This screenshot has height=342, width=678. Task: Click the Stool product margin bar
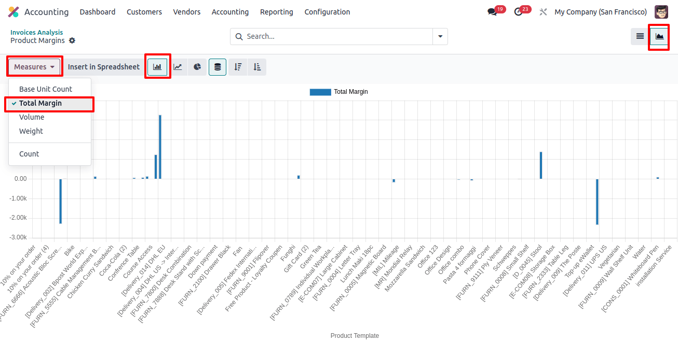(541, 165)
